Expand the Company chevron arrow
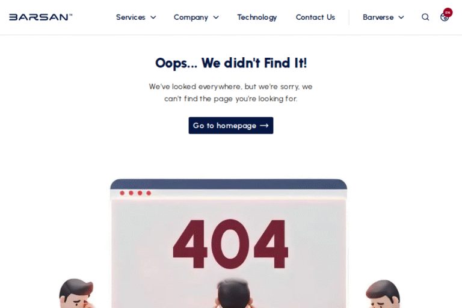 click(216, 17)
